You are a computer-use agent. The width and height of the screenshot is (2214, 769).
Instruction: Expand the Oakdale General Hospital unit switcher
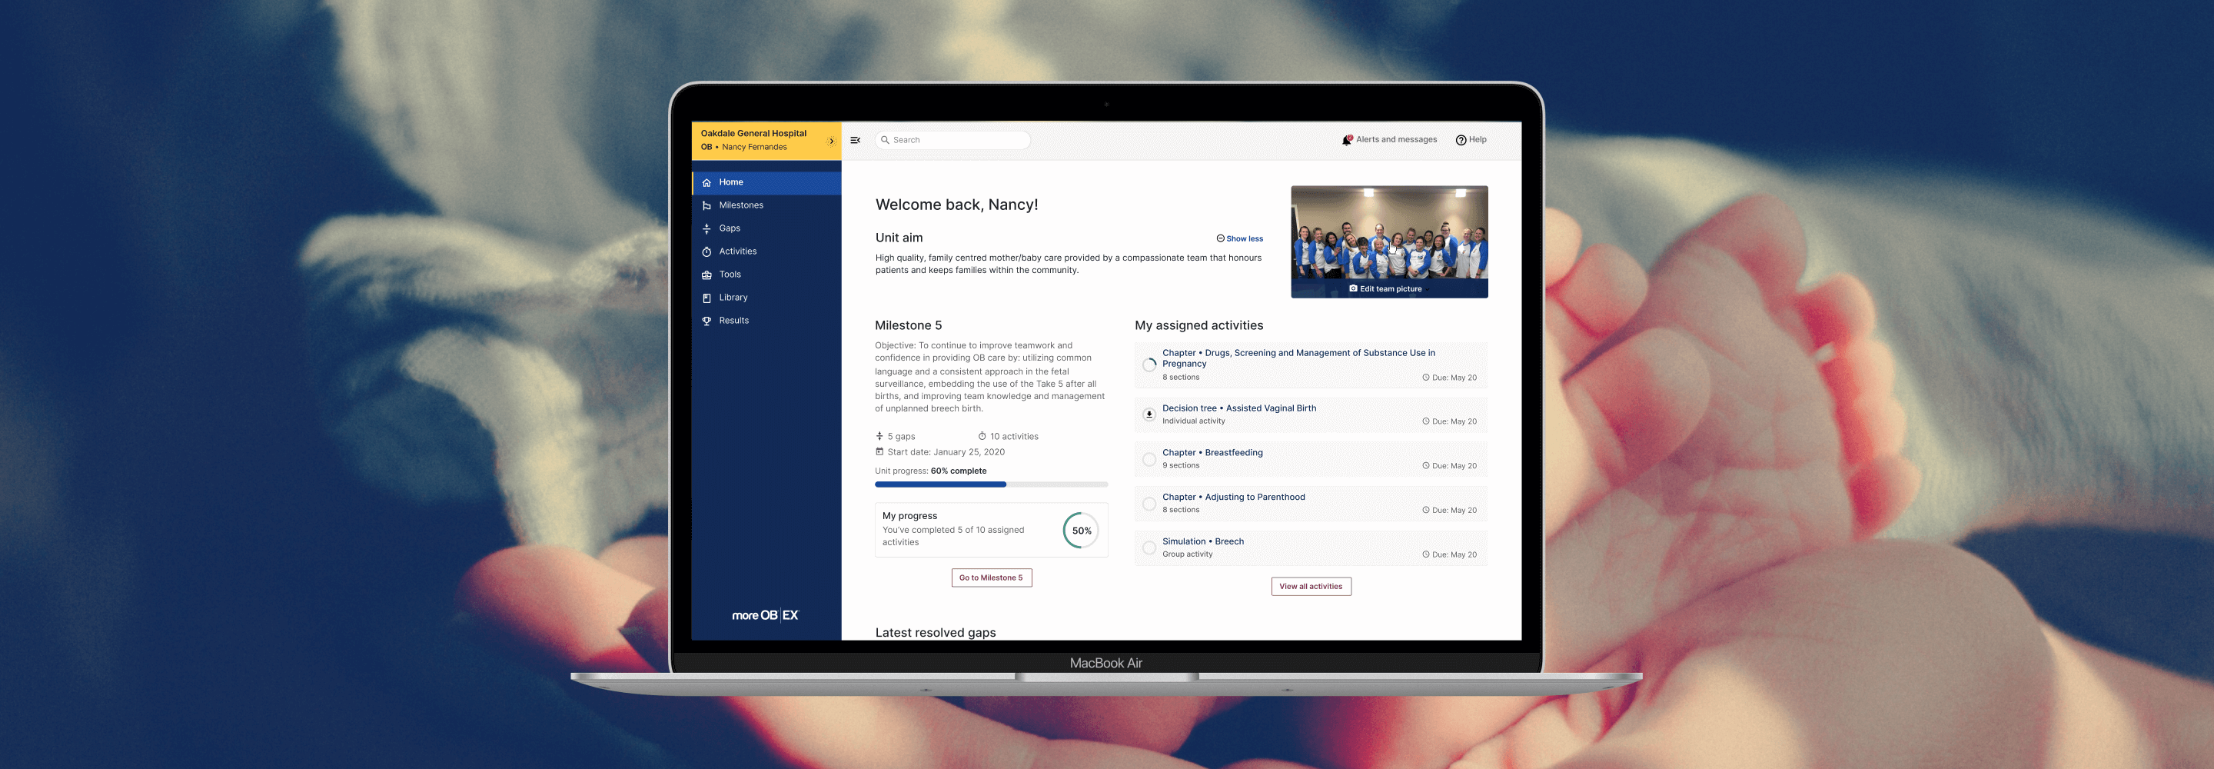[830, 141]
